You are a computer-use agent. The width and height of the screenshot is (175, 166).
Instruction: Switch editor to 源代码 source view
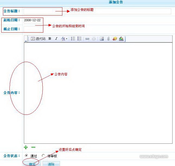click(38, 39)
